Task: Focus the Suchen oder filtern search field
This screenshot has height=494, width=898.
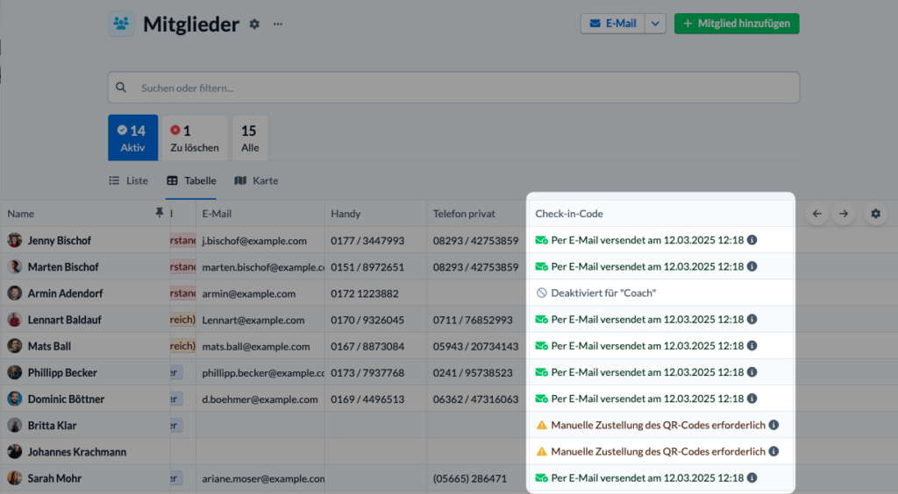Action: (453, 88)
